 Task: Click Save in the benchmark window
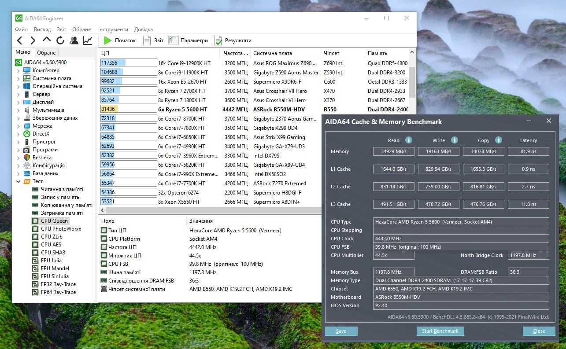(x=341, y=331)
